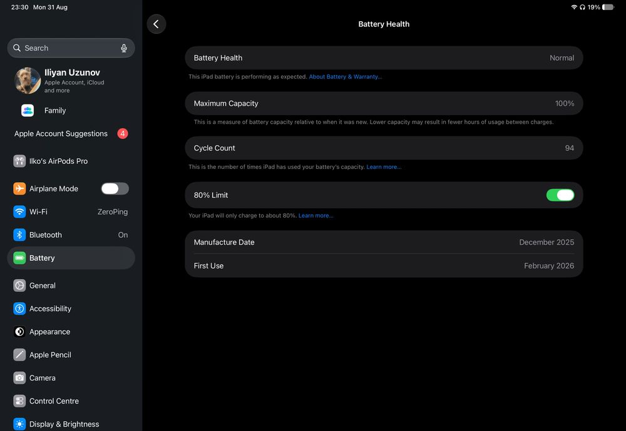This screenshot has height=431, width=626.
Task: Tap Manufacture Date December 2025
Action: click(384, 242)
